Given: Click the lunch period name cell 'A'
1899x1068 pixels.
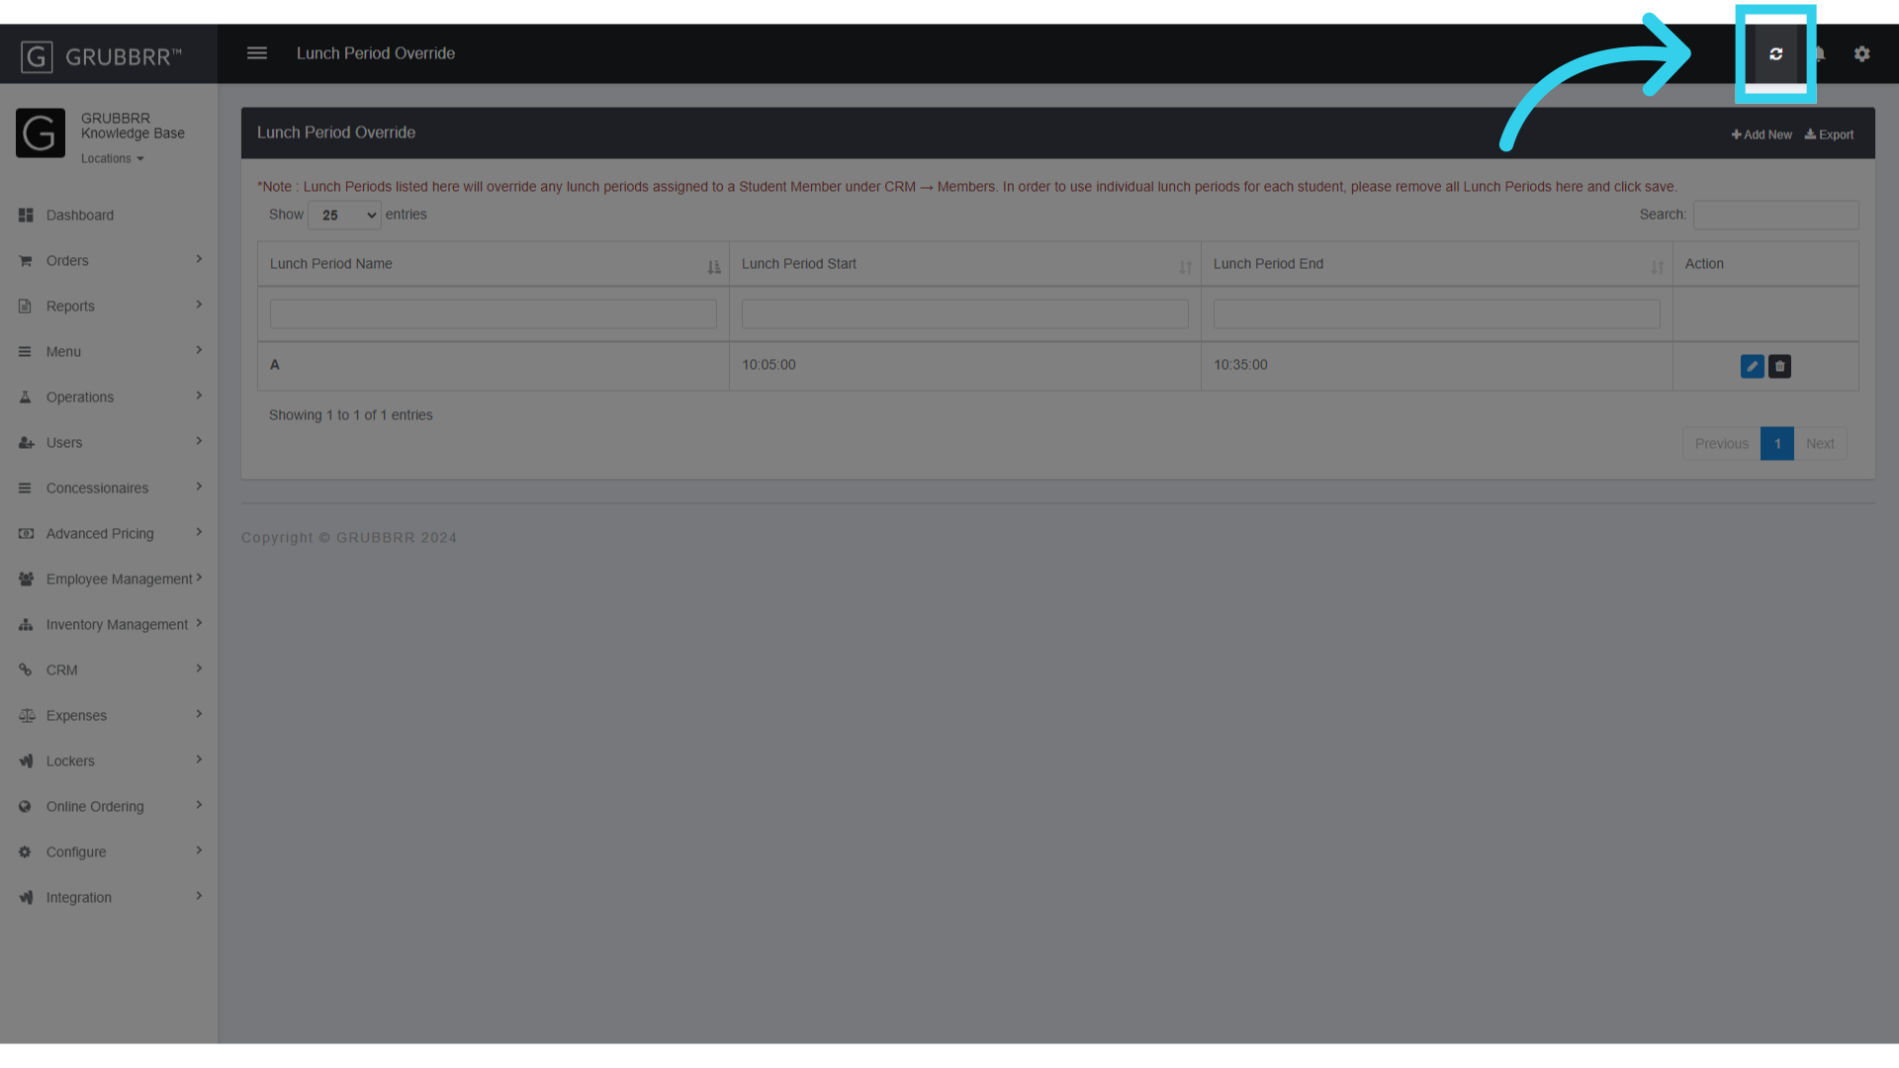Looking at the screenshot, I should pos(275,365).
